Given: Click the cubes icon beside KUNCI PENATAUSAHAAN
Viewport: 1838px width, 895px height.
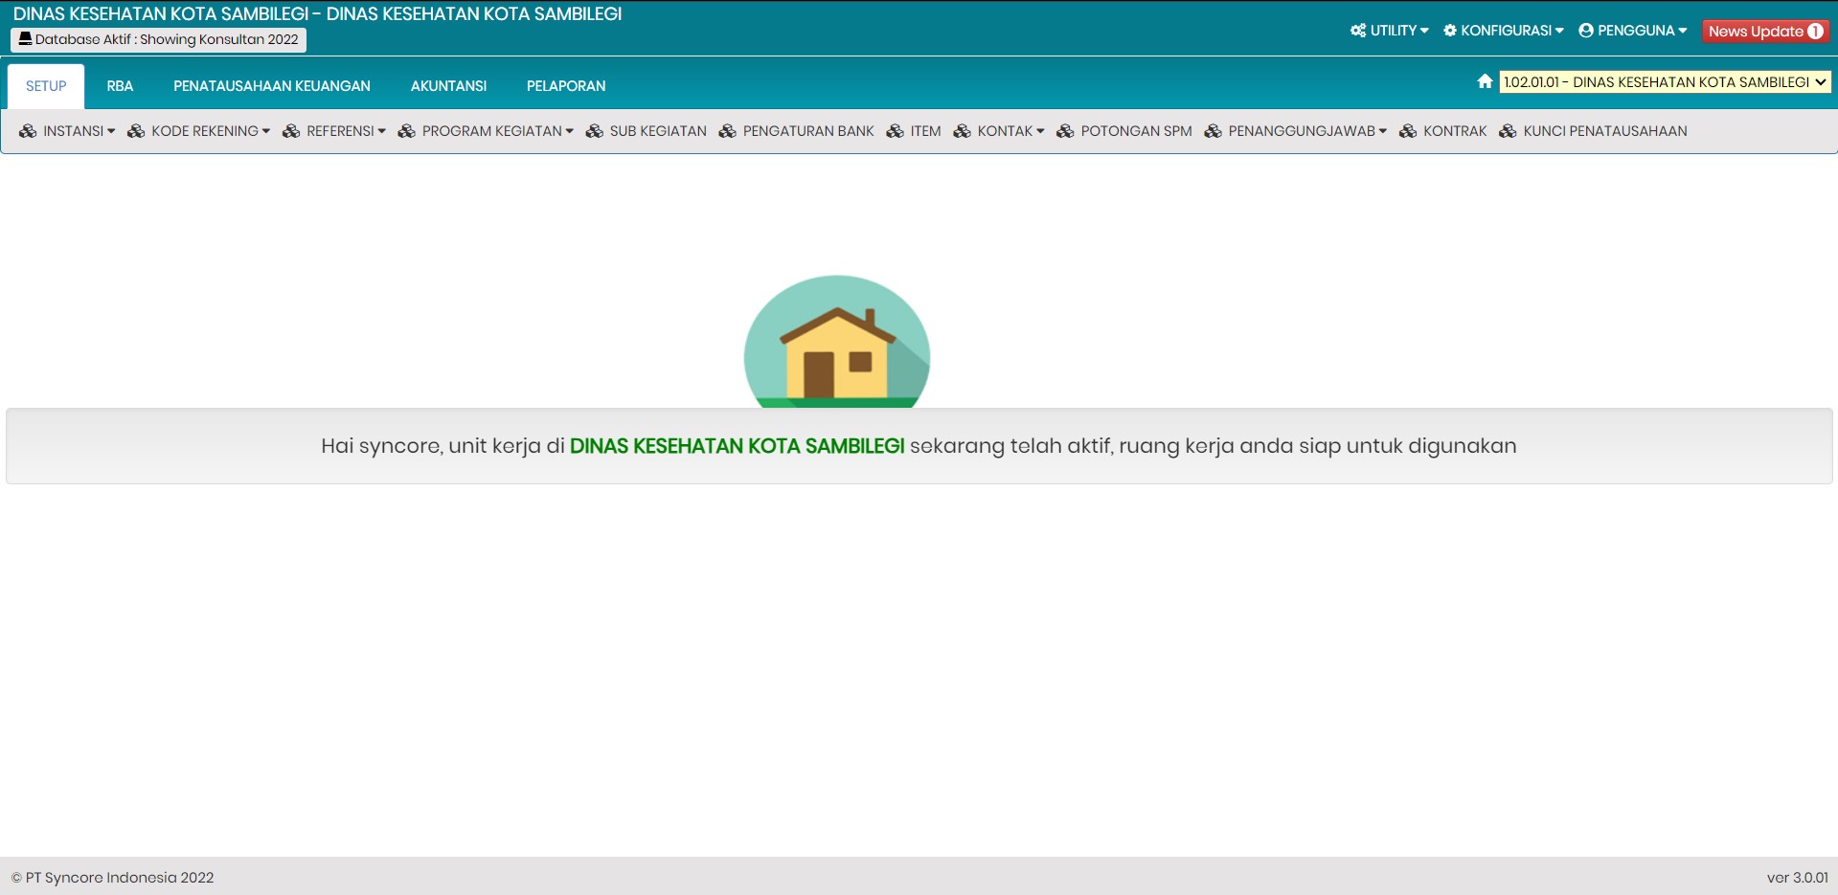Looking at the screenshot, I should click(1509, 131).
